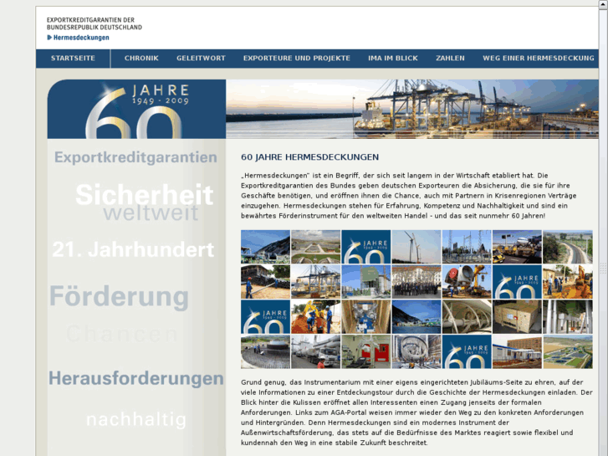Viewport: 608px width, 456px height.
Task: Click the Exportkreditgarantien der Bundesrepublik Deutschland header text
Action: tap(95, 23)
